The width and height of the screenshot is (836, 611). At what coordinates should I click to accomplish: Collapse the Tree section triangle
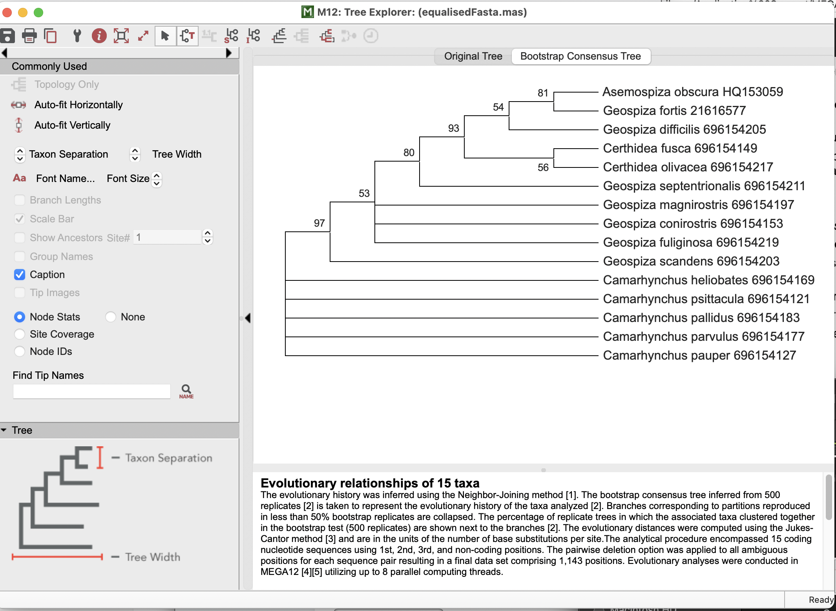[4, 430]
